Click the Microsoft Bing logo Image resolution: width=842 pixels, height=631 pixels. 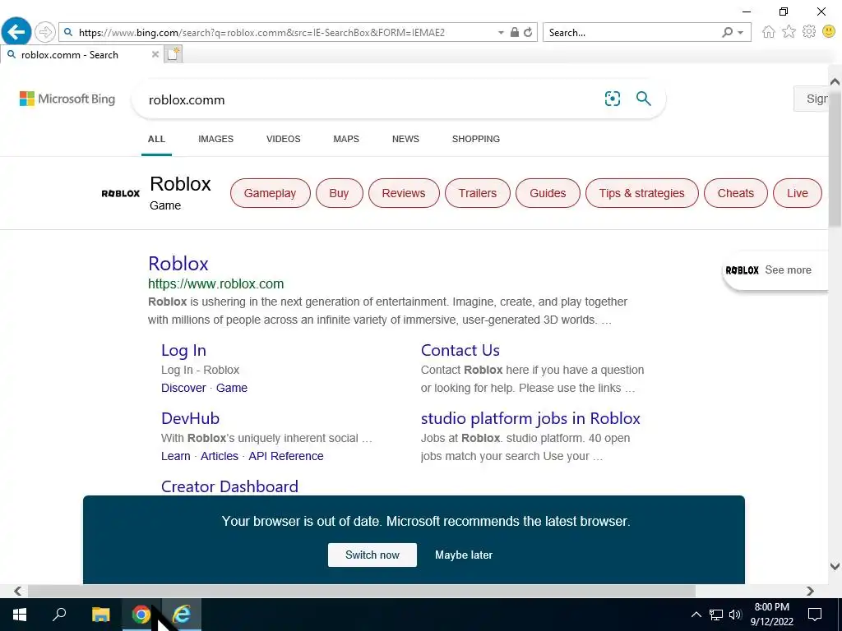click(x=67, y=99)
